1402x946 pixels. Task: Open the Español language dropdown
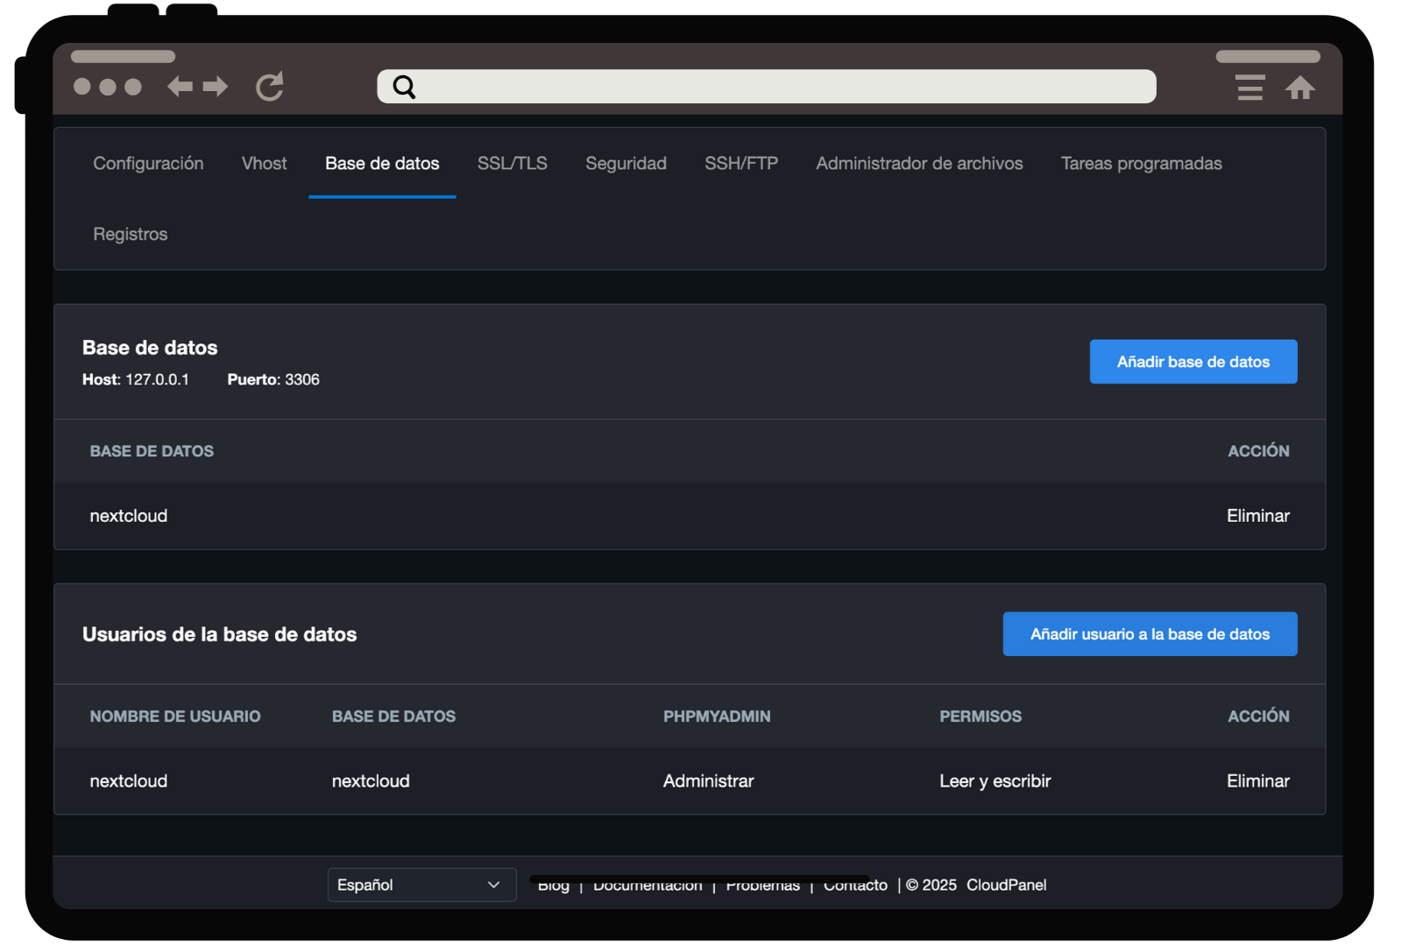[x=421, y=885]
